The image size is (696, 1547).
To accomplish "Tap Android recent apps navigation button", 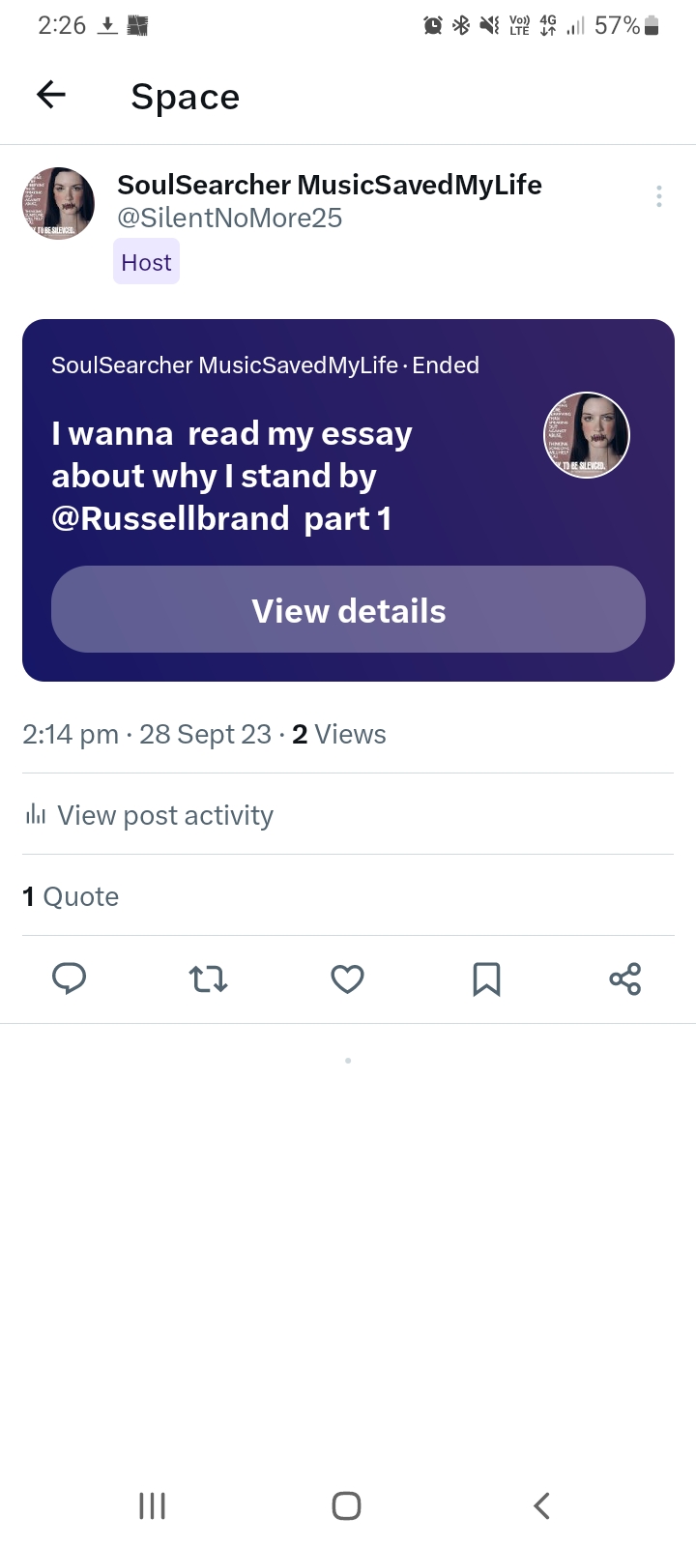I will point(152,1505).
